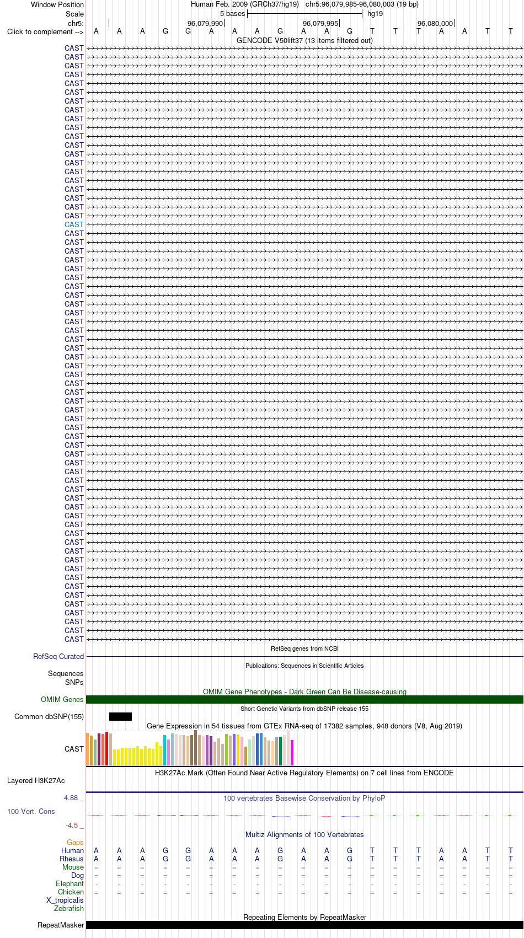524x938 pixels.
Task: Open '100 vertebrates Basewise Conservation by PhyloP'
Action: [304, 798]
